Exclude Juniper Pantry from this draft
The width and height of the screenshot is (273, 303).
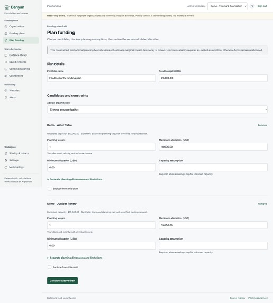pos(50,267)
